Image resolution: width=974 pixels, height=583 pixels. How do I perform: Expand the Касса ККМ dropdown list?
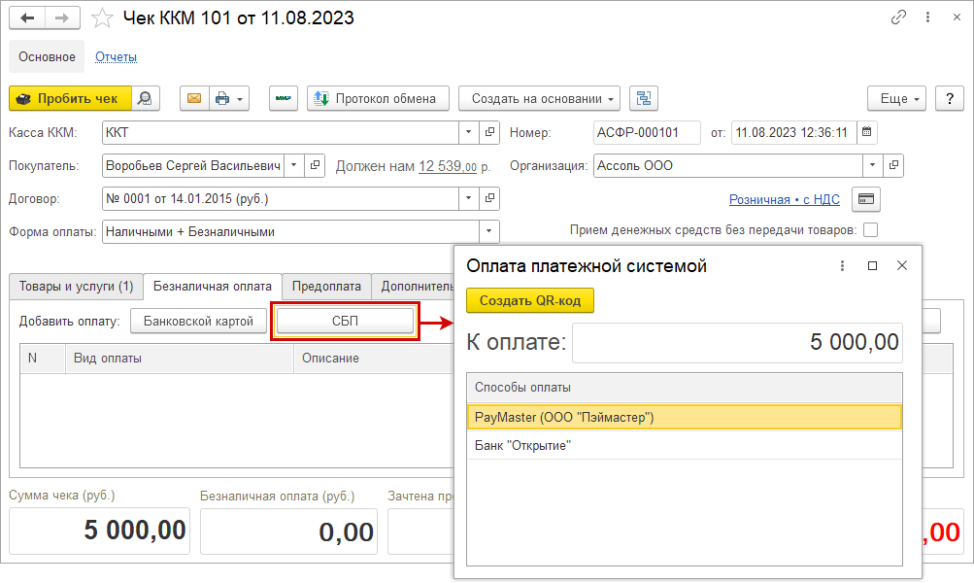[x=469, y=132]
